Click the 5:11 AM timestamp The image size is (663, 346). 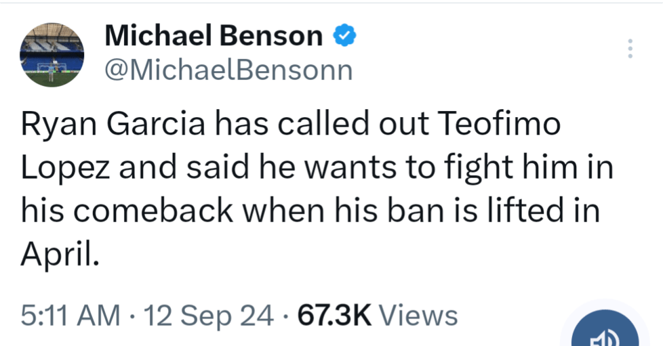pyautogui.click(x=70, y=315)
